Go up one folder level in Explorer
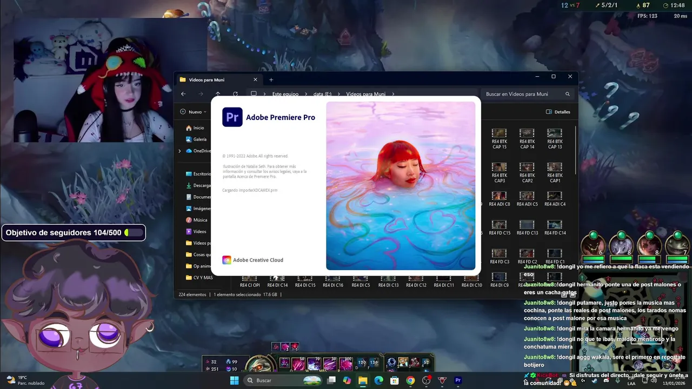The image size is (692, 389). [218, 94]
